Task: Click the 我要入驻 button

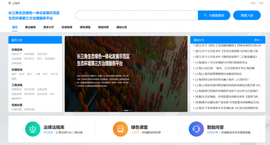Action: click(x=247, y=16)
